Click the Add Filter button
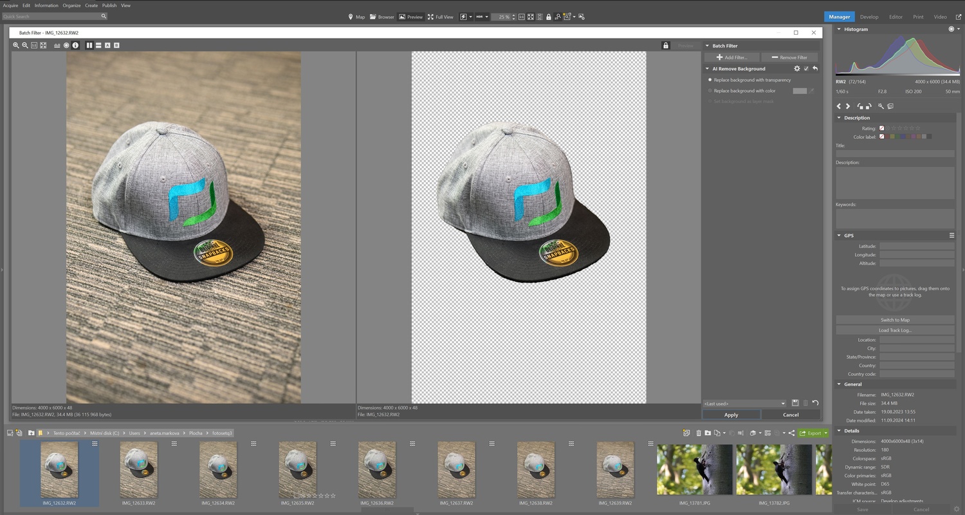 [x=731, y=57]
